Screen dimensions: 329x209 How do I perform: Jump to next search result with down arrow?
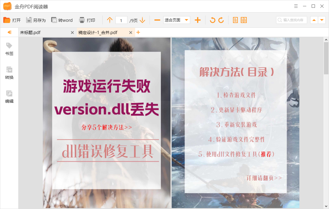[322, 20]
